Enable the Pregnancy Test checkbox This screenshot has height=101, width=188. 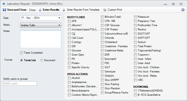pyautogui.click(x=135, y=21)
